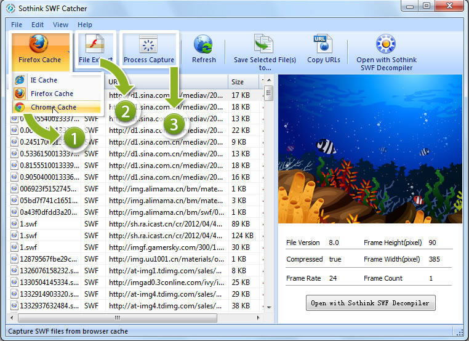Open the File menu
This screenshot has width=469, height=341.
click(x=17, y=25)
